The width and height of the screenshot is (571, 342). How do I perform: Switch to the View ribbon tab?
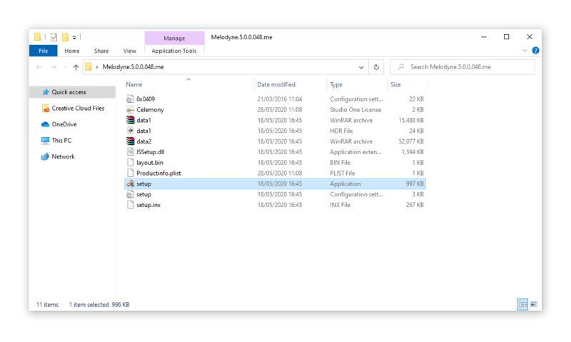[129, 51]
